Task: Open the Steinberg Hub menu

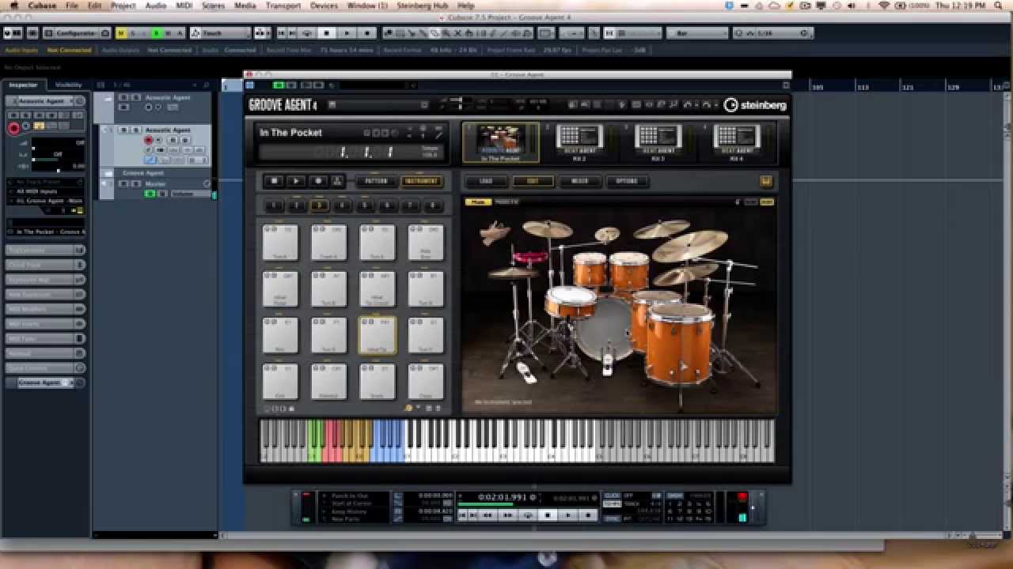Action: tap(424, 6)
